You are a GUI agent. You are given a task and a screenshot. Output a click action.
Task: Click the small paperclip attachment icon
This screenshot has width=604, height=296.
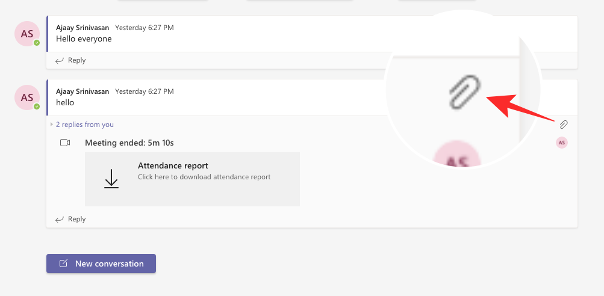point(563,125)
